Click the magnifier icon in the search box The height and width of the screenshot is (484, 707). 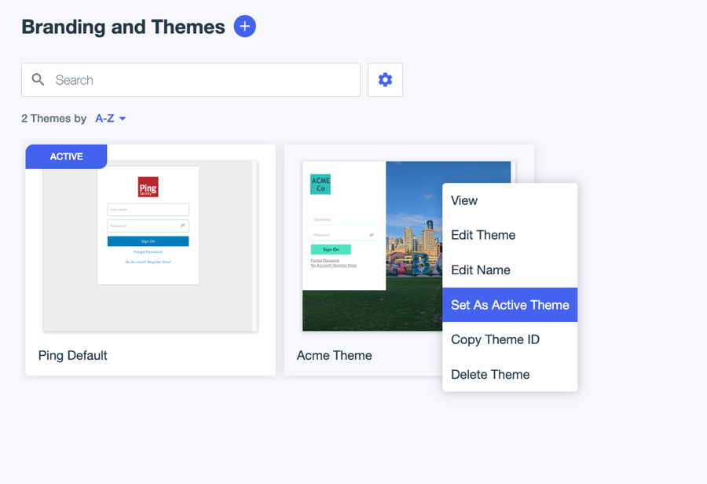[38, 80]
